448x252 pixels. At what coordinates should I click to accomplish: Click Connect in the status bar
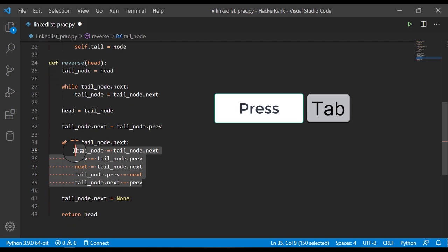[x=96, y=243]
